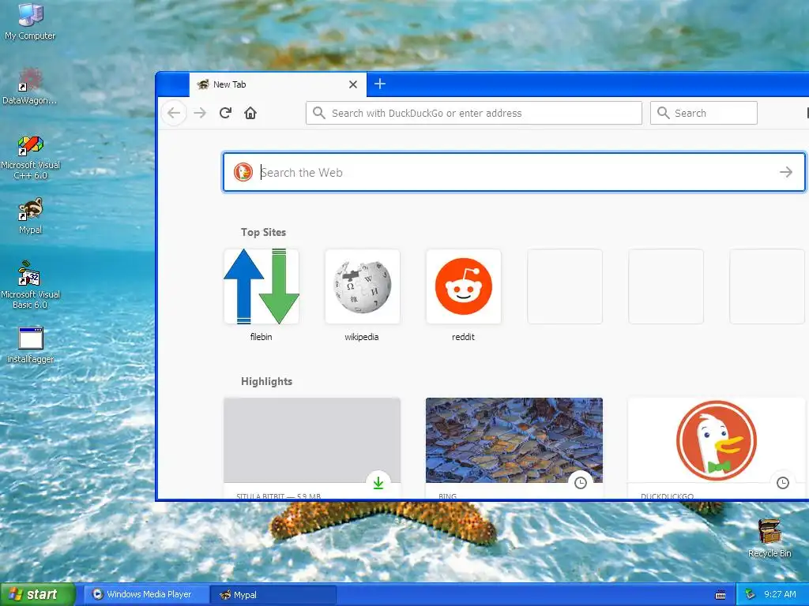
Task: Open the wikipedia top site tile
Action: tap(362, 286)
